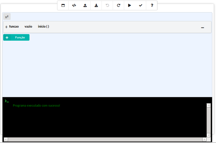Open help with question mark icon

(x=152, y=5)
